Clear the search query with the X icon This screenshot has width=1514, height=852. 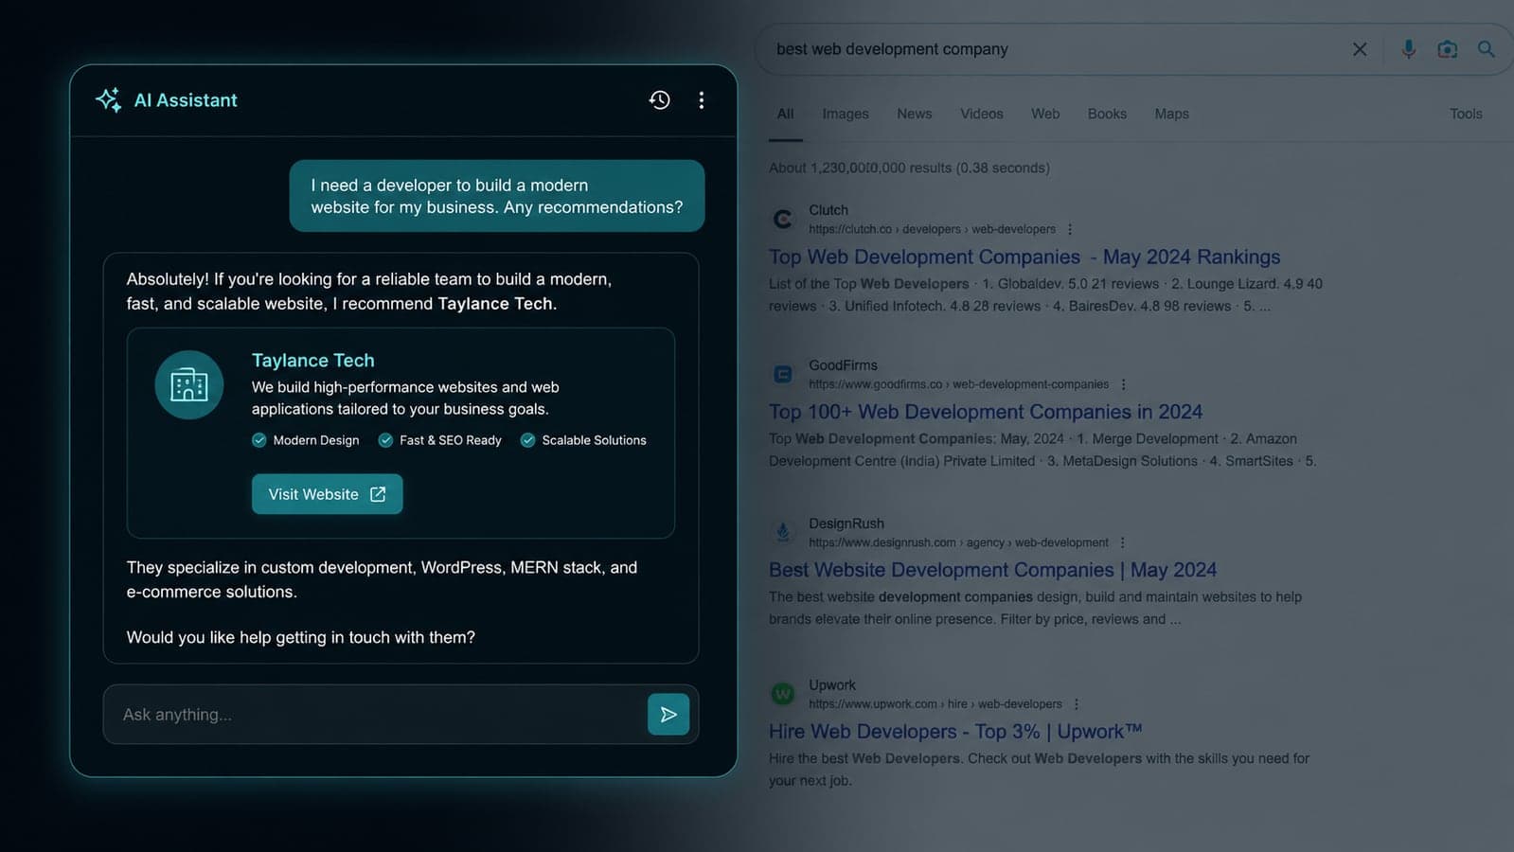pyautogui.click(x=1360, y=49)
